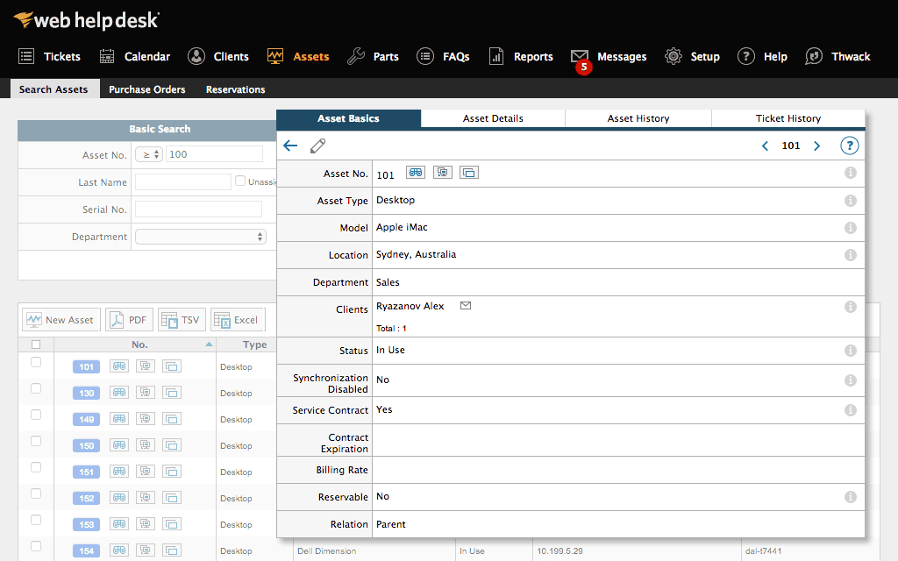898x561 pixels.
Task: Click the back arrow above Asset No.
Action: pyautogui.click(x=290, y=146)
